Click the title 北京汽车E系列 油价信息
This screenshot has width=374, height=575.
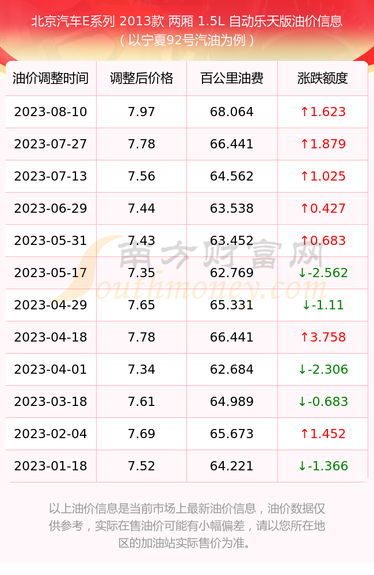point(187,21)
